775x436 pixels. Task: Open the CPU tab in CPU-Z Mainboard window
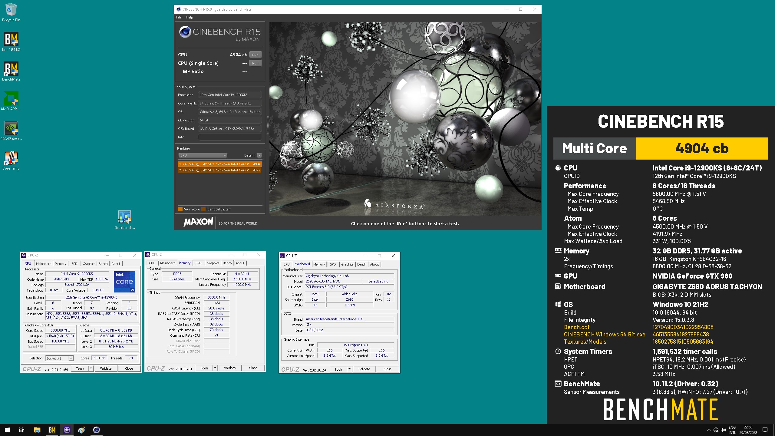point(286,264)
